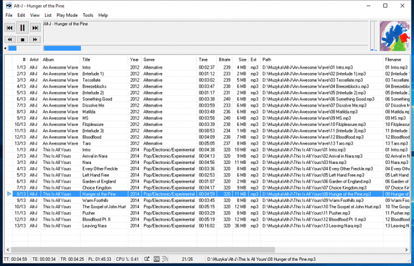The height and width of the screenshot is (266, 414).
Task: Click the rewind button
Action: click(10, 40)
